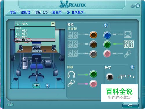The image size is (145, 109).
Task: Select the 音频 I/O tab
Action: [41, 12]
